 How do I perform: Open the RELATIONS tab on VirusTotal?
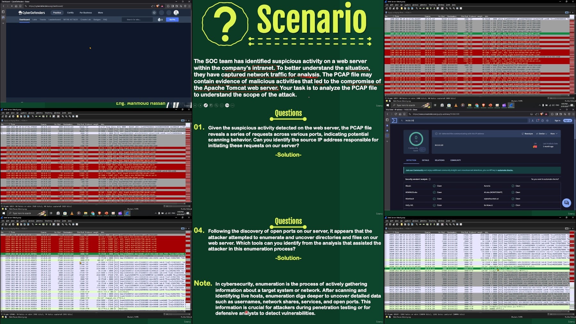pos(440,160)
